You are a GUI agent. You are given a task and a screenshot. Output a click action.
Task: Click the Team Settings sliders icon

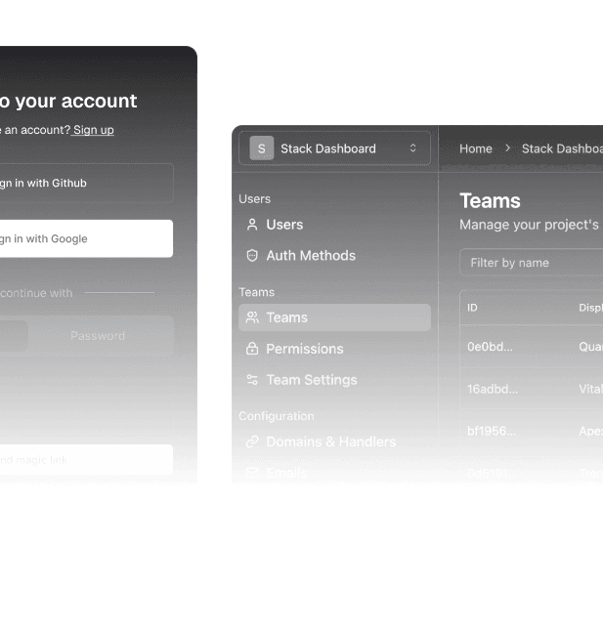click(x=252, y=380)
